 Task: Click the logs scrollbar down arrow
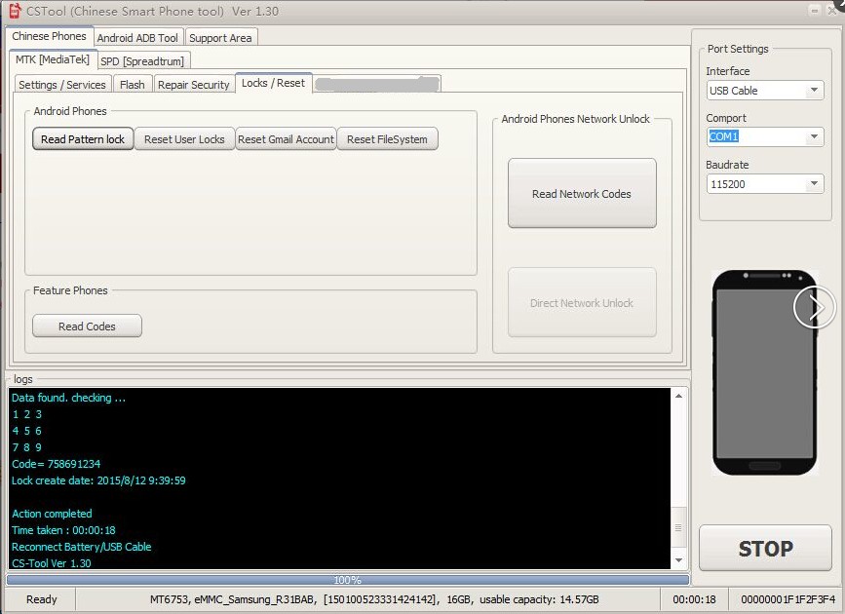[678, 560]
